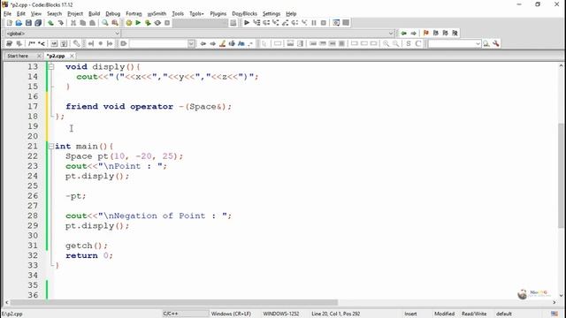The height and width of the screenshot is (318, 566).
Task: Abort build with stop icon
Action: [x=167, y=23]
